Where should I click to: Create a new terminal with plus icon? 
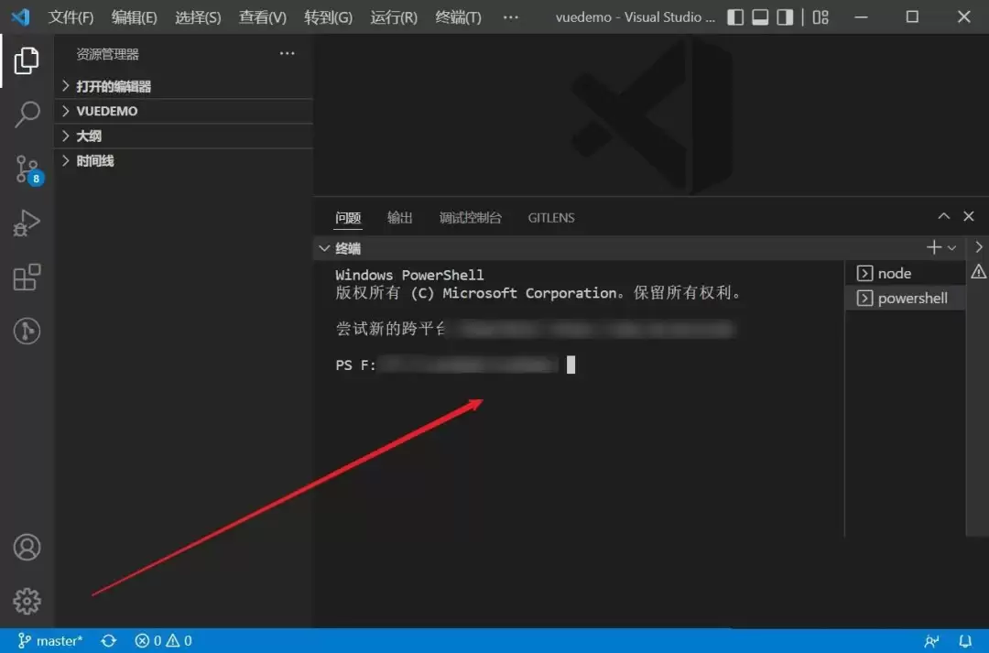pyautogui.click(x=934, y=247)
